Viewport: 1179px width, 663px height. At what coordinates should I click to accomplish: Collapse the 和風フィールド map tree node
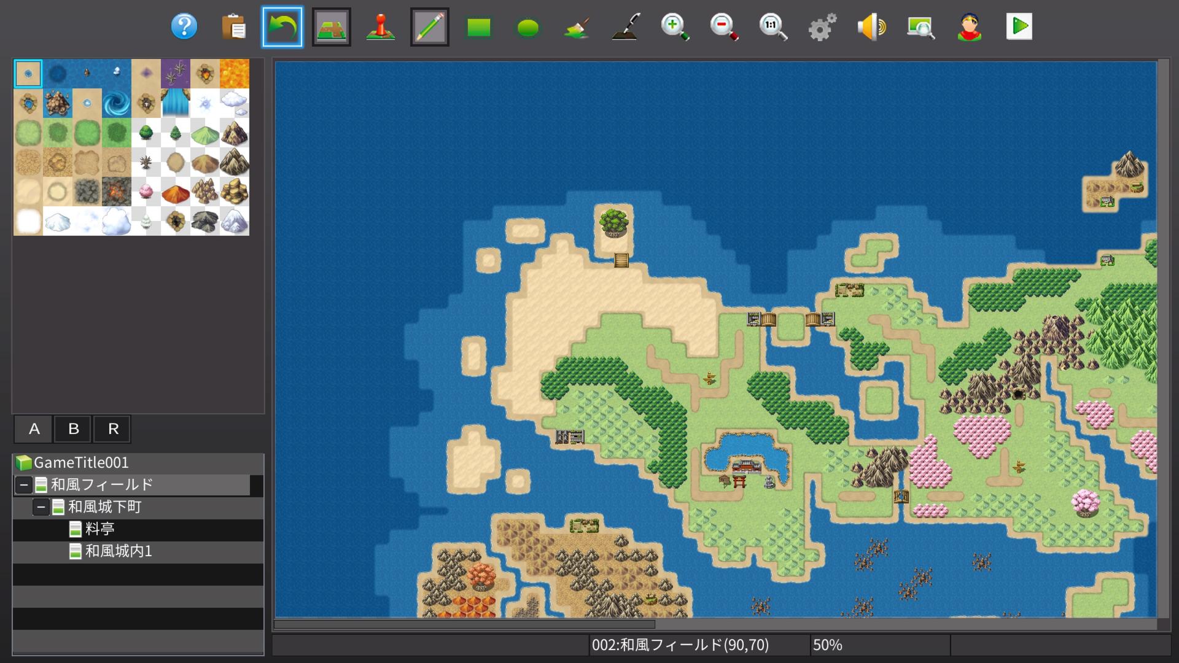tap(23, 485)
